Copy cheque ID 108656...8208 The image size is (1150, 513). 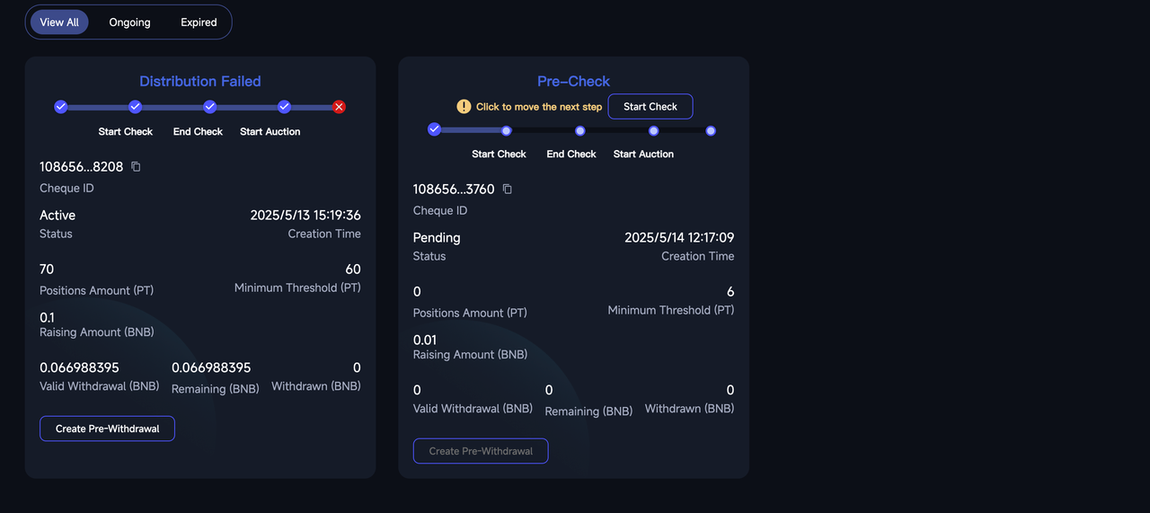click(x=136, y=166)
